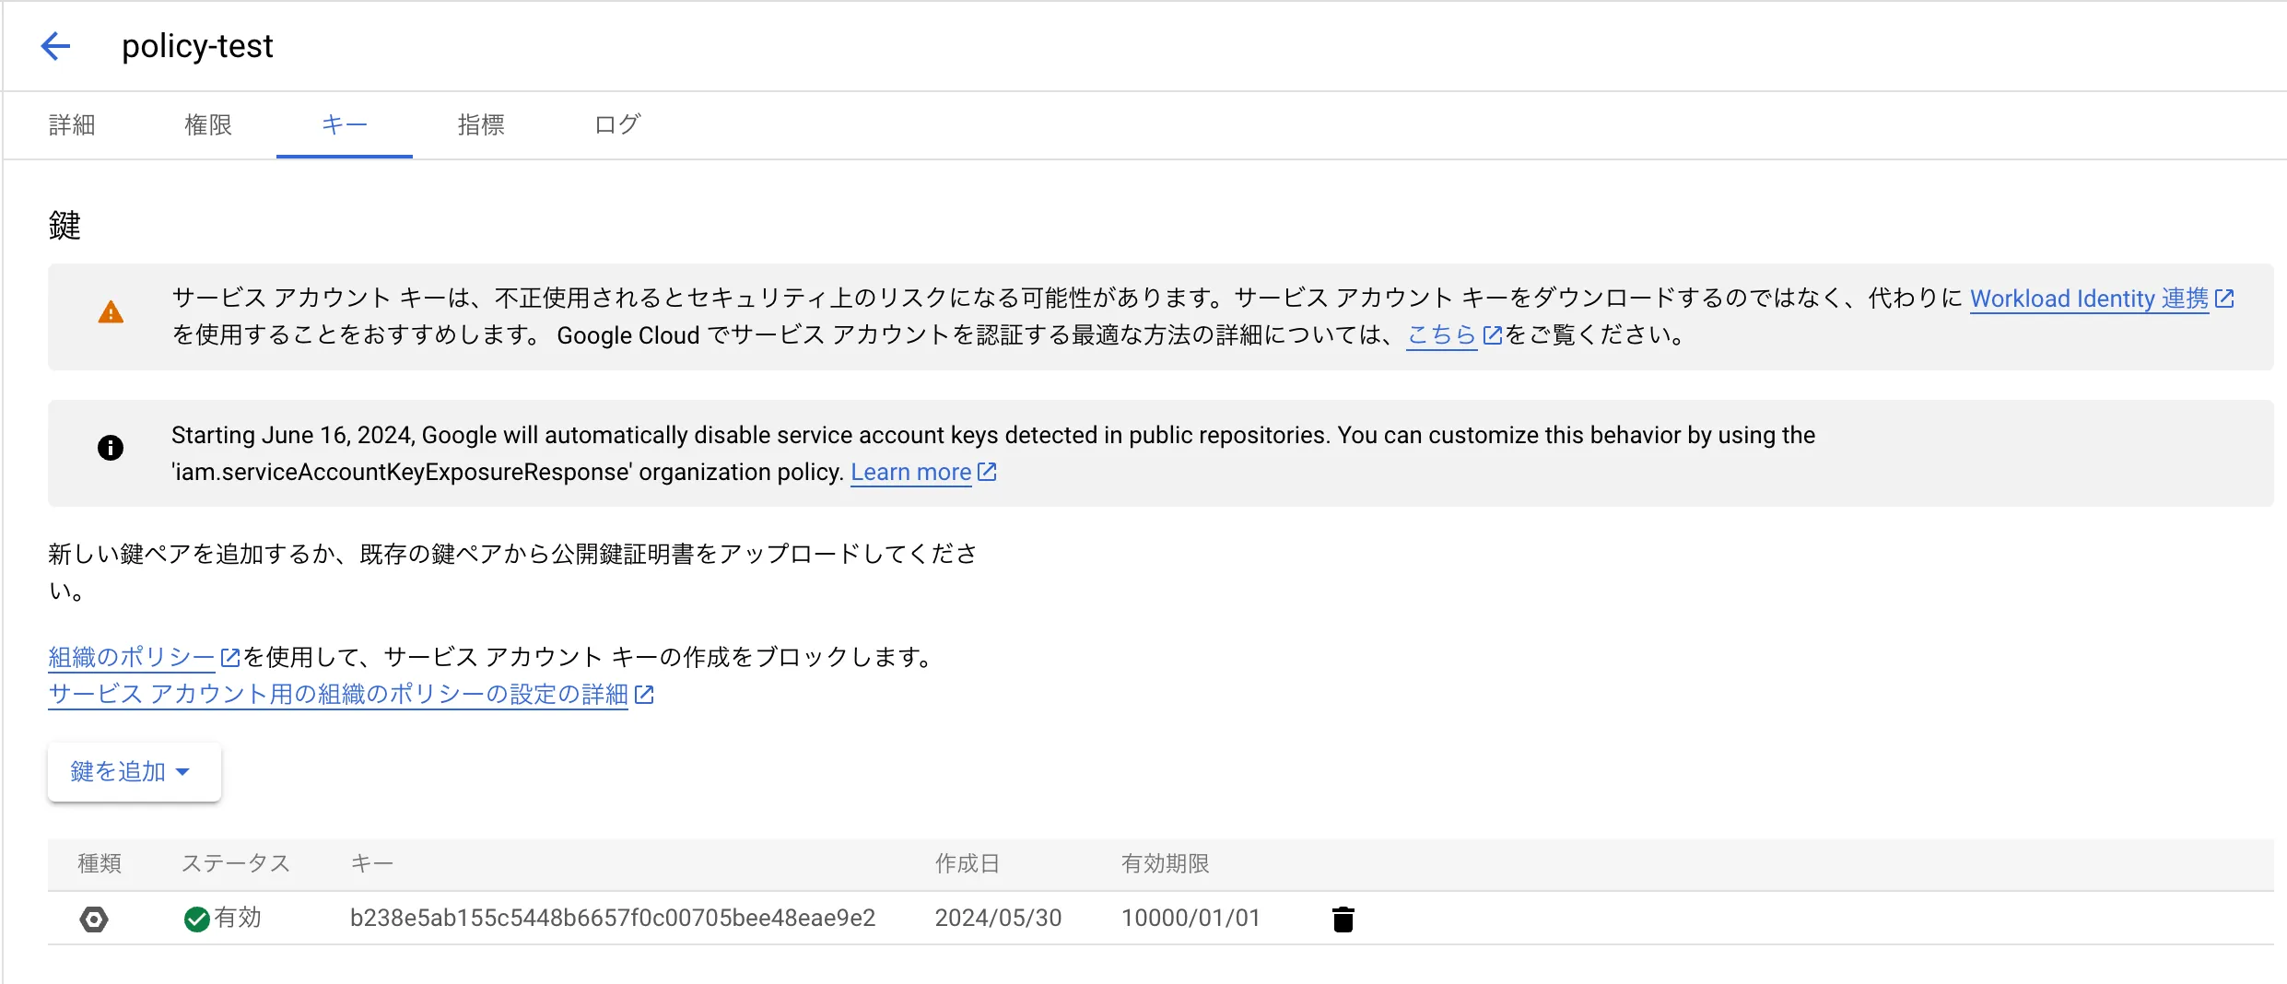Click the back arrow to leave policy-test
Screen dimensions: 2287x984
[56, 46]
